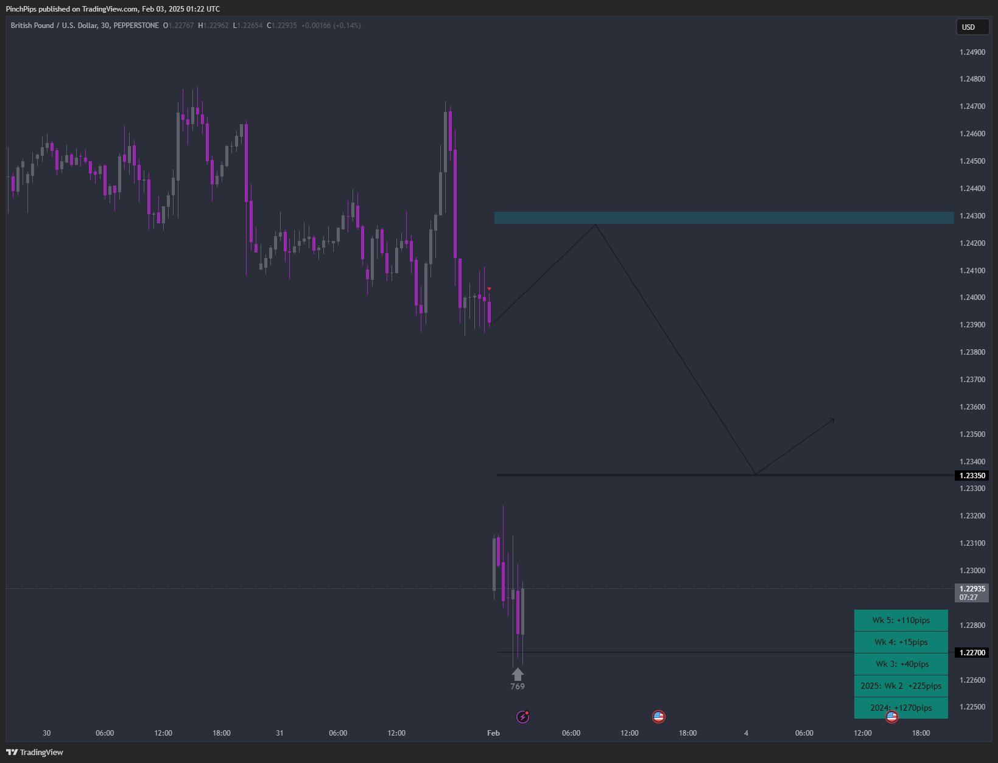The height and width of the screenshot is (763, 998).
Task: Click the 'Wk 4: +15pips' table cell
Action: coord(901,643)
